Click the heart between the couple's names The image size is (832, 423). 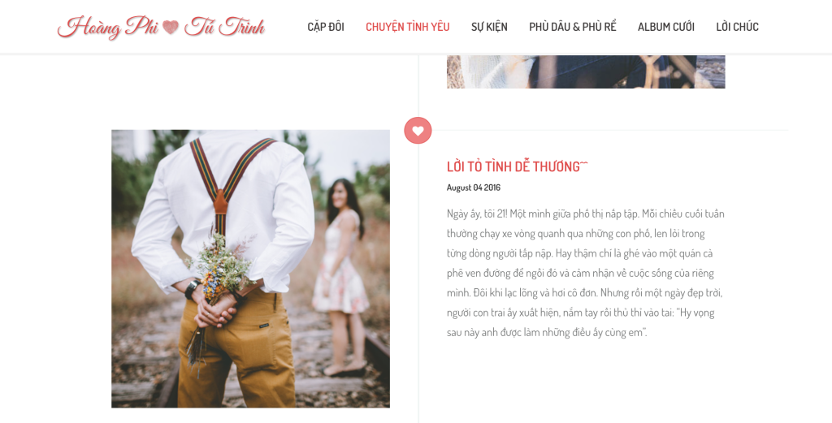point(171,27)
